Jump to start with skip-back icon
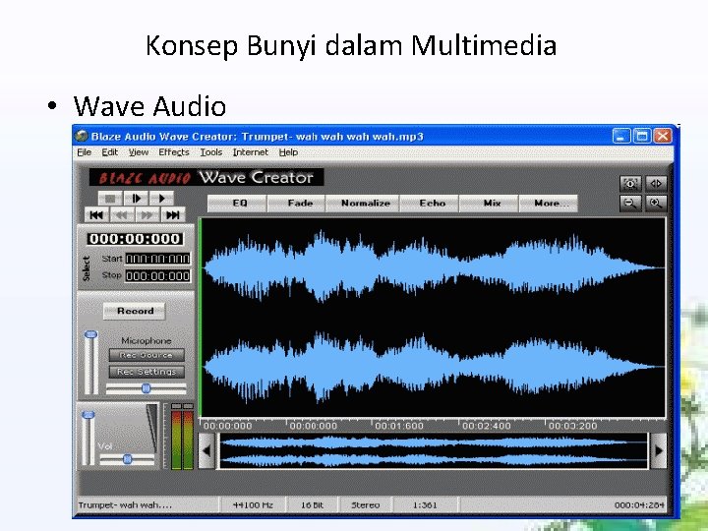 96,215
